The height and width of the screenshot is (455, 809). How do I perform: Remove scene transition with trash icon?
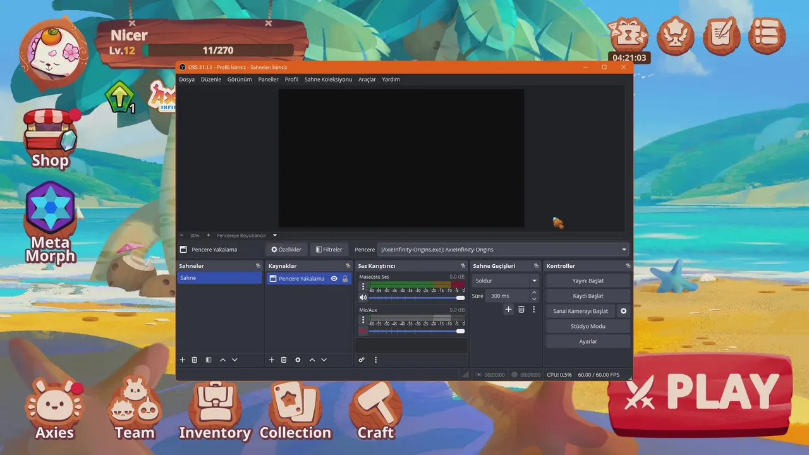point(521,309)
